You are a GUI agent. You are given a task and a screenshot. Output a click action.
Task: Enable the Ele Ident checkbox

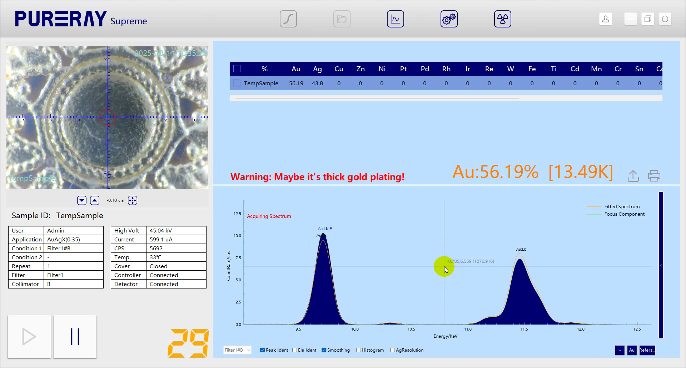(x=295, y=350)
